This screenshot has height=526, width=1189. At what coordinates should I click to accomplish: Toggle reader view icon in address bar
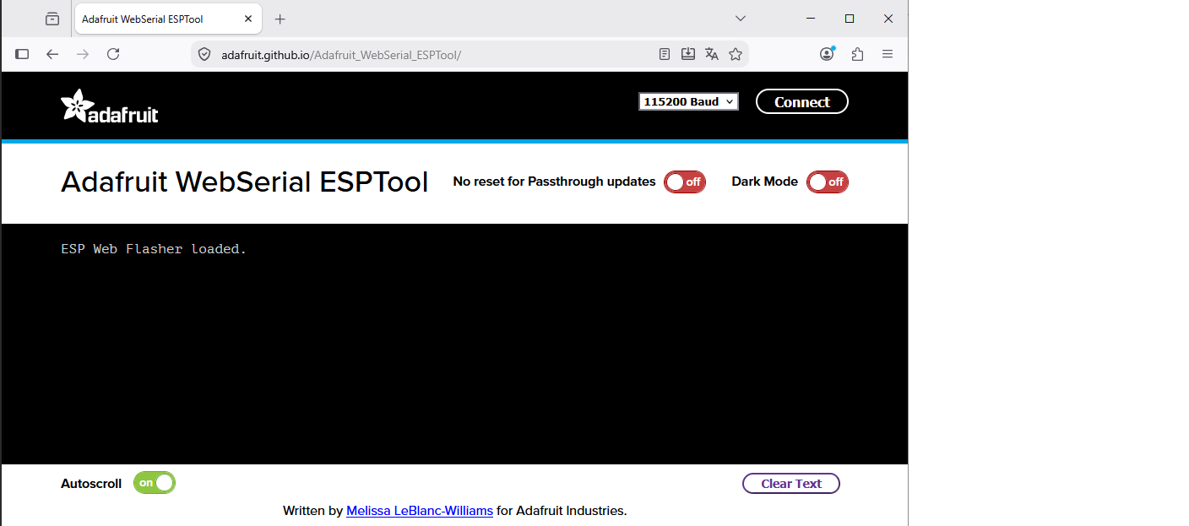665,54
